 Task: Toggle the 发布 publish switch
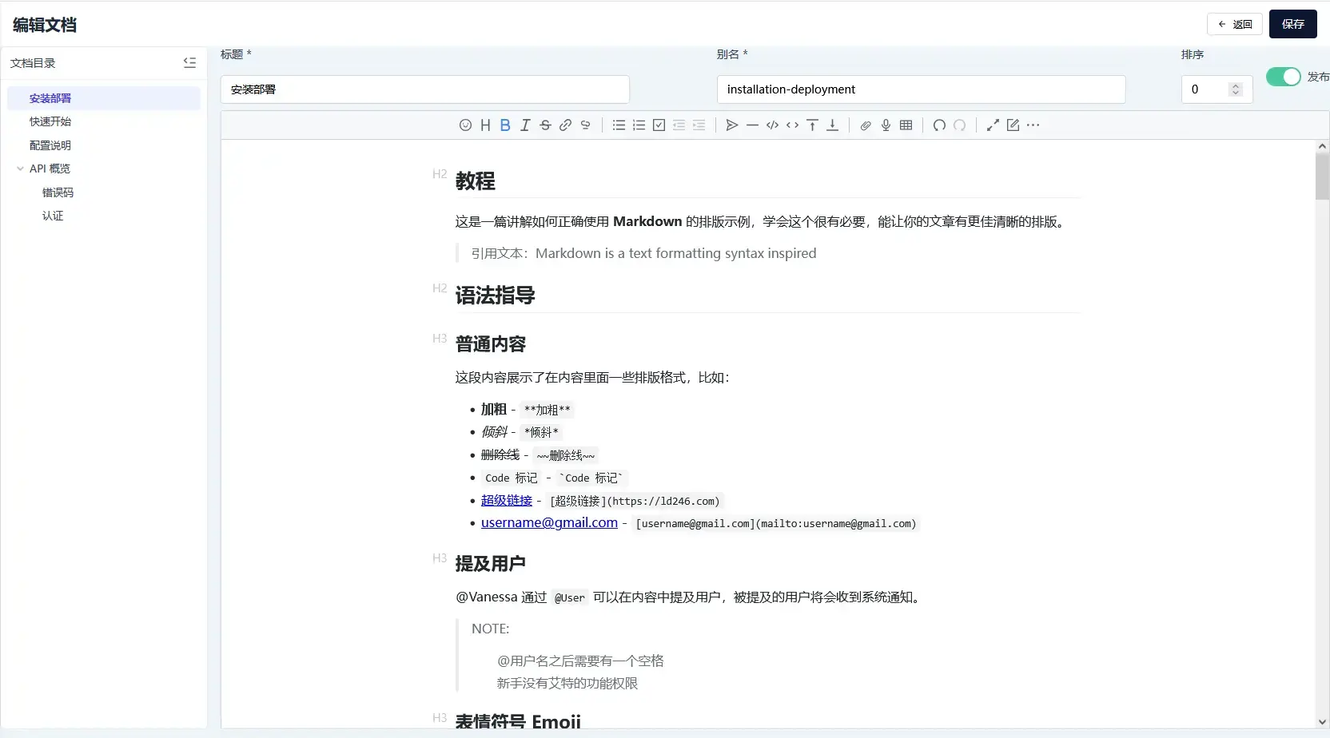[1284, 77]
